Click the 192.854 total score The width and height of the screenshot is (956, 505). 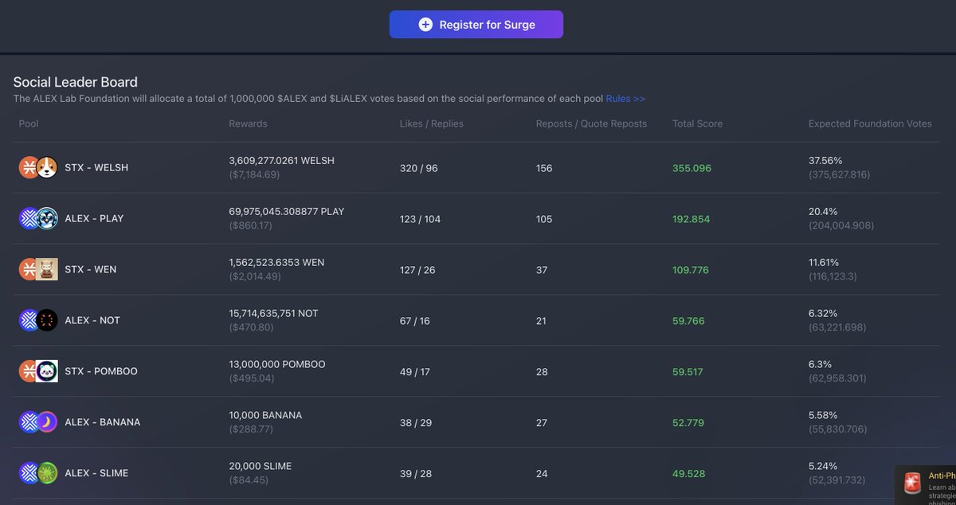pos(692,219)
